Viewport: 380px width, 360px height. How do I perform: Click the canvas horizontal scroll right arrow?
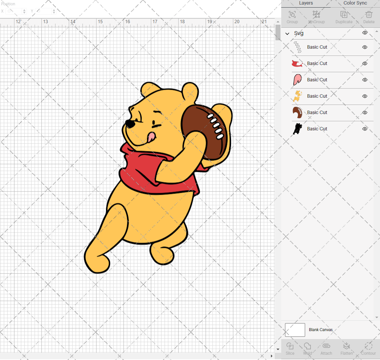point(271,356)
